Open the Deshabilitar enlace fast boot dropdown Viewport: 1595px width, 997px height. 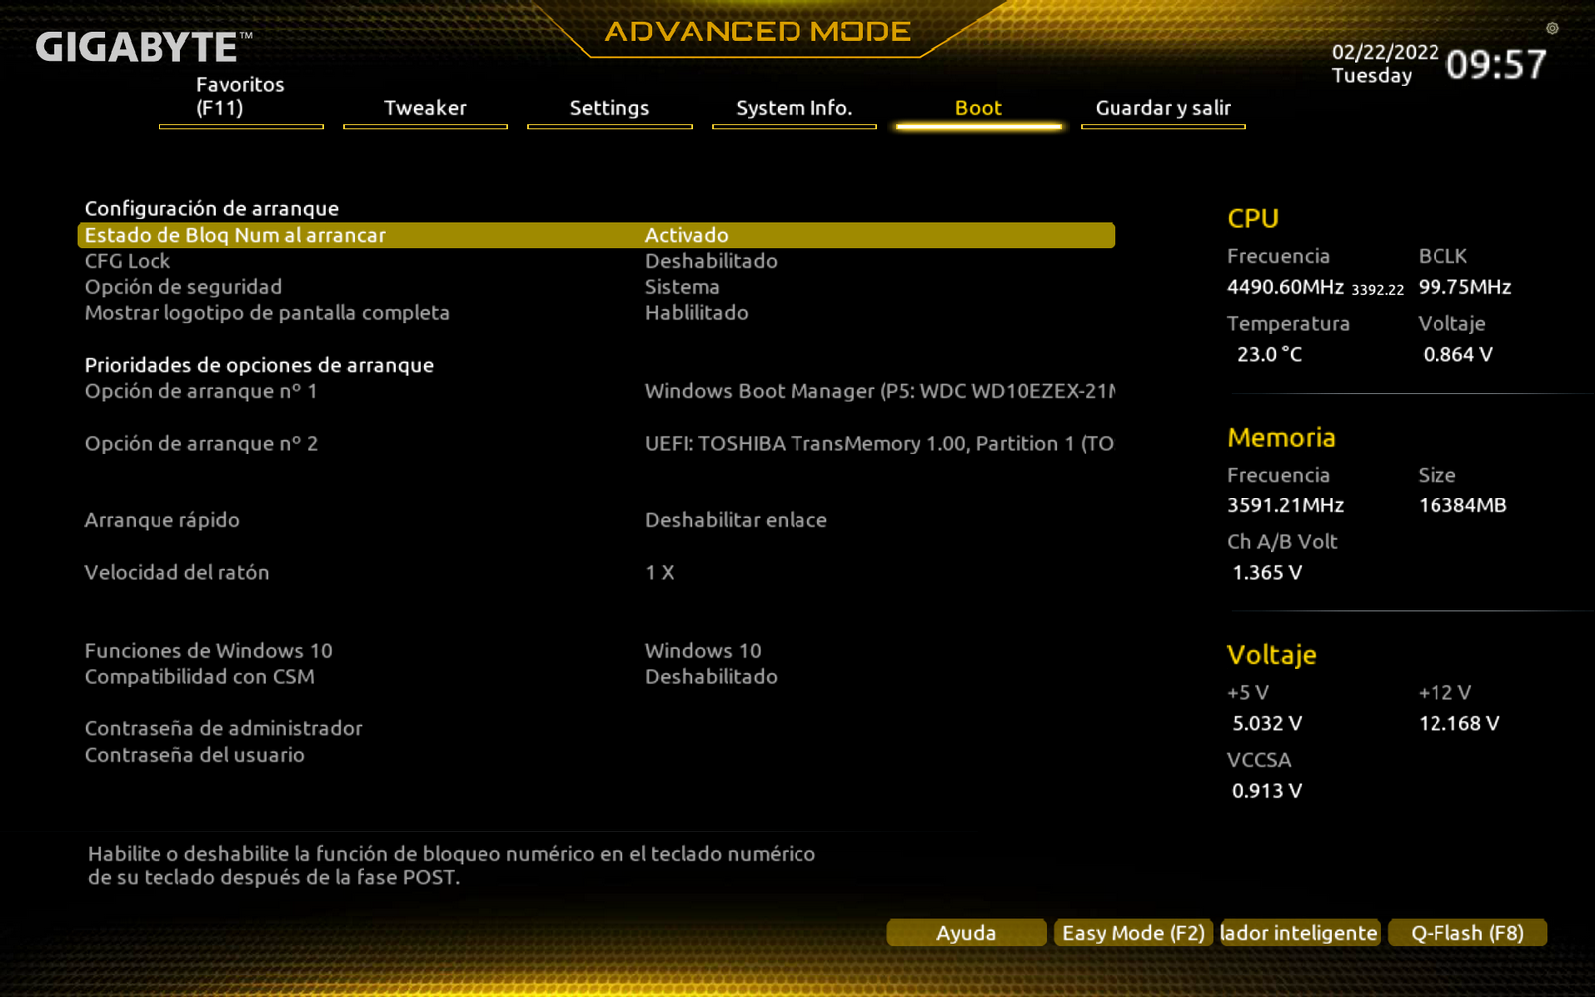point(736,520)
